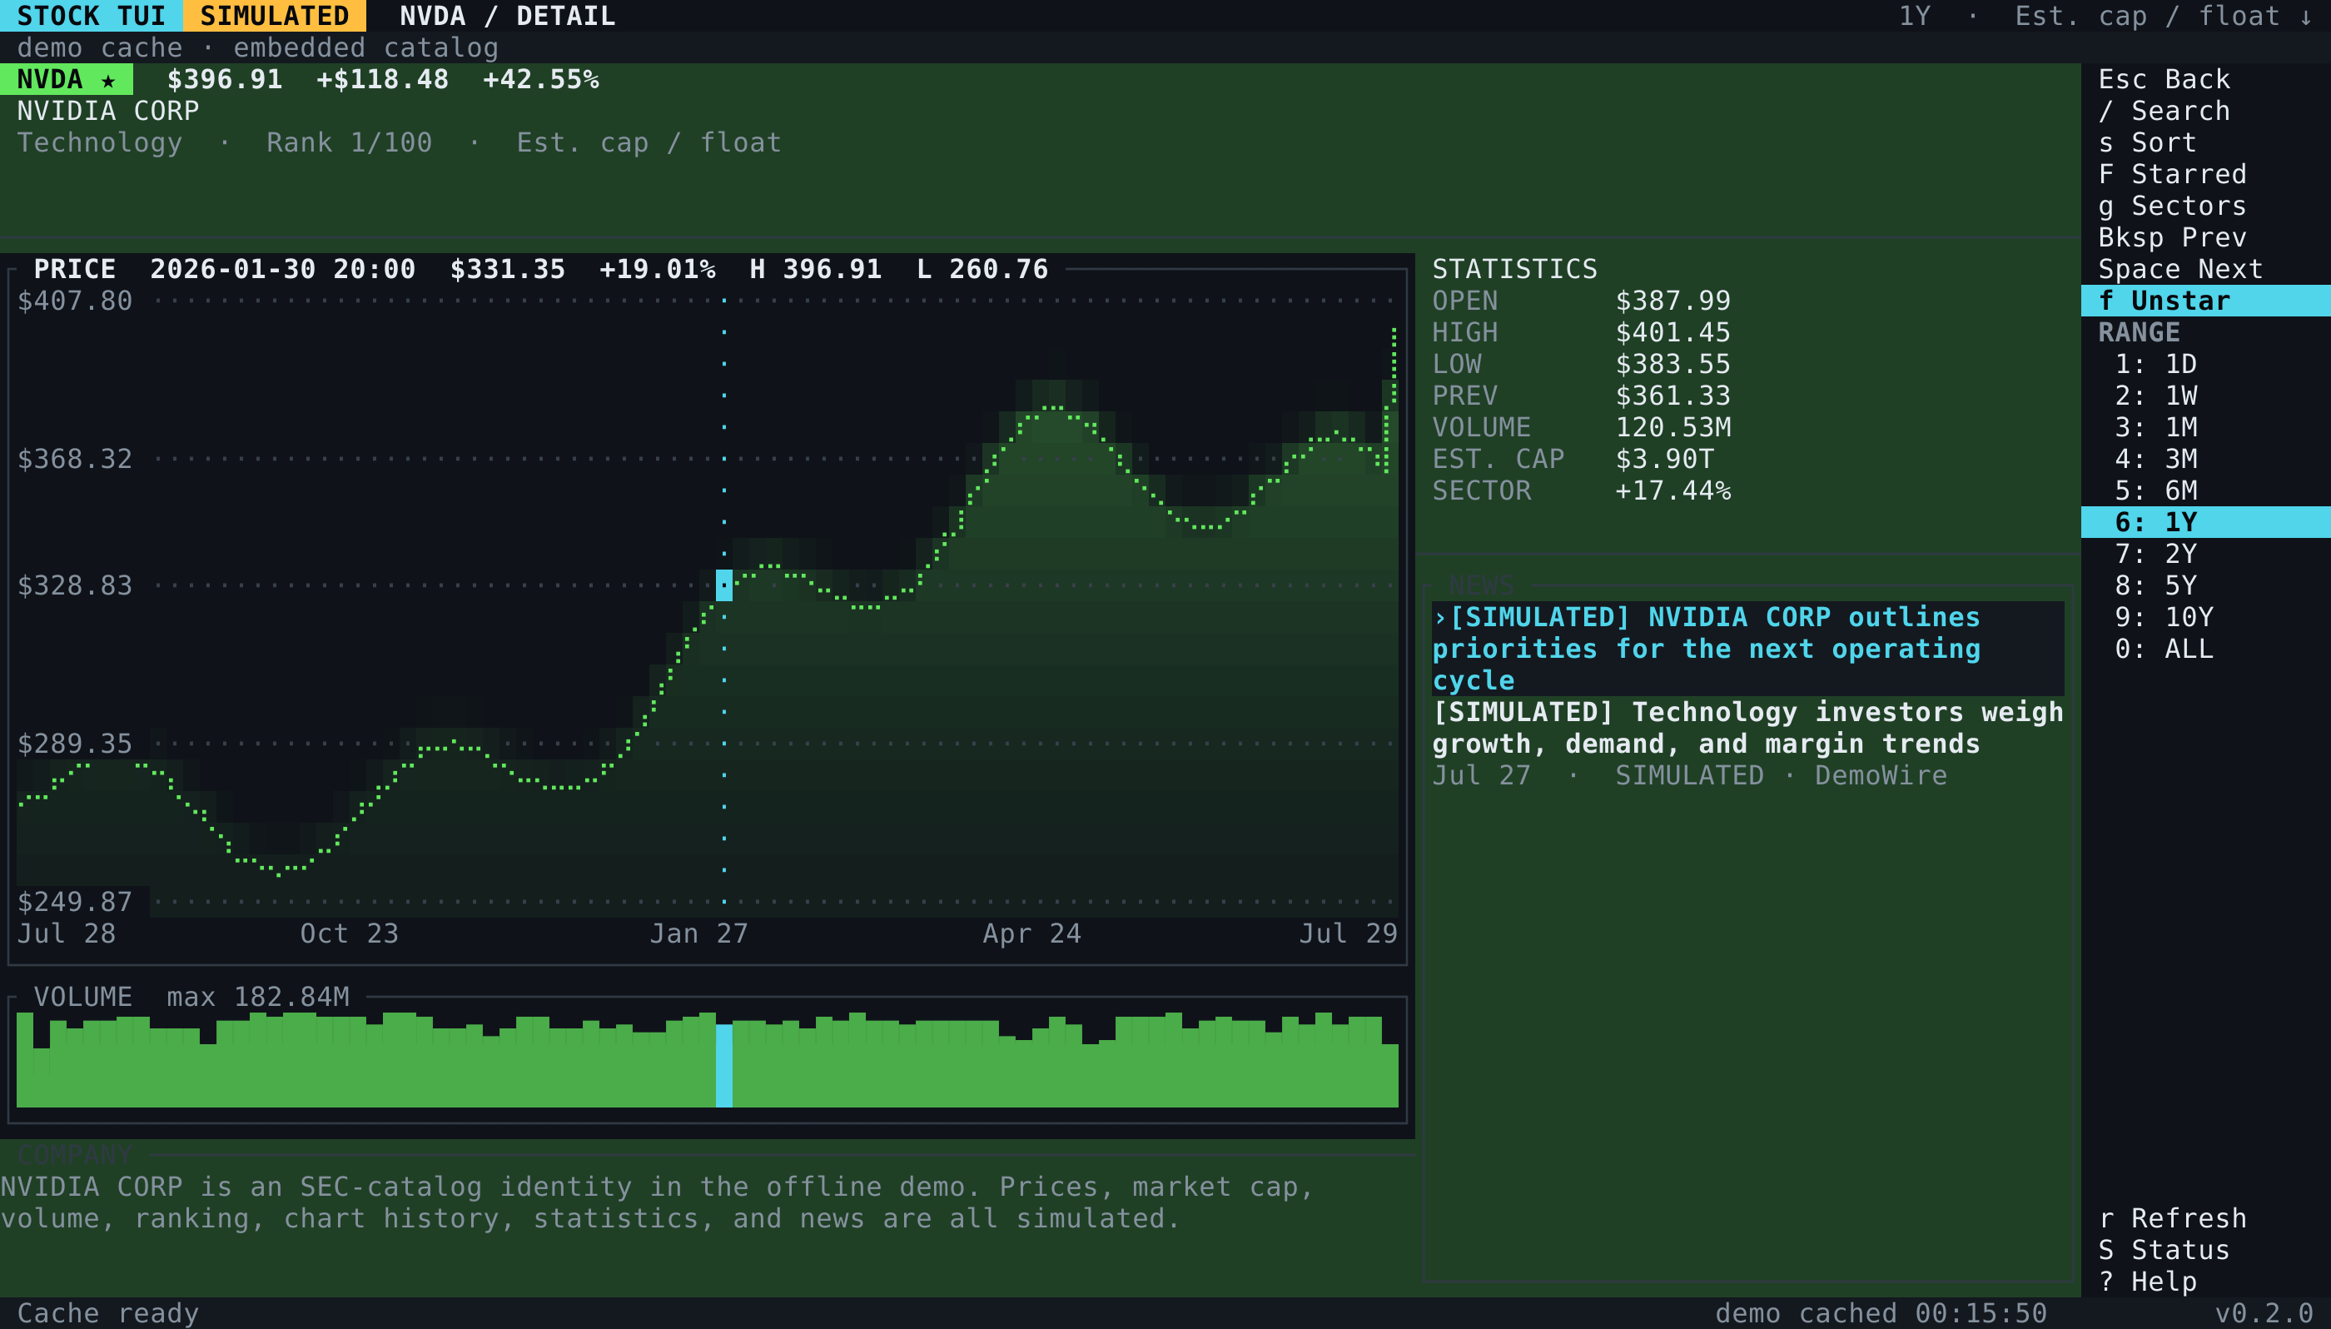Click the 1Y indicator in top bar
Image resolution: width=2331 pixels, height=1329 pixels.
point(1914,16)
